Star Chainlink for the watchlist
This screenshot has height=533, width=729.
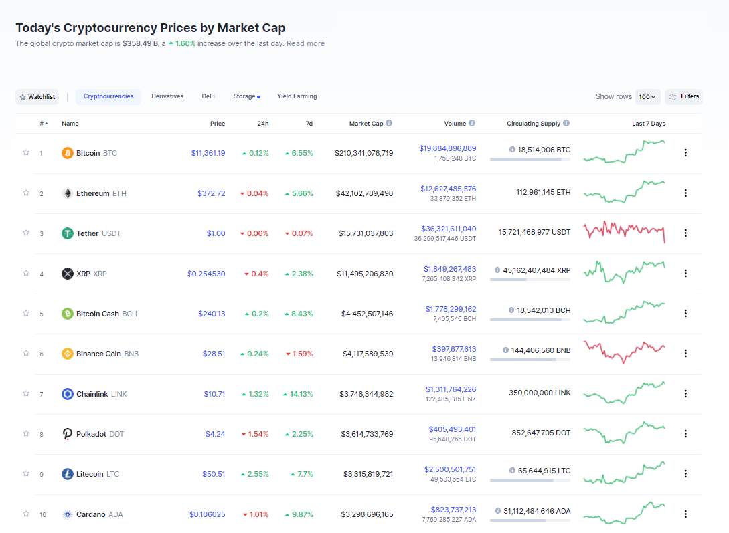pyautogui.click(x=26, y=393)
